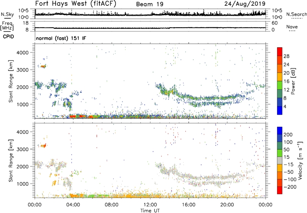
Task: Click the "60" Nave axis tick
Action: coord(274,23)
